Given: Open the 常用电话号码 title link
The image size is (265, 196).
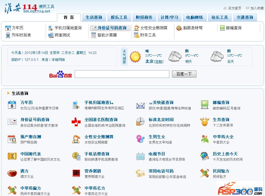Looking at the screenshot, I should click(x=161, y=171).
